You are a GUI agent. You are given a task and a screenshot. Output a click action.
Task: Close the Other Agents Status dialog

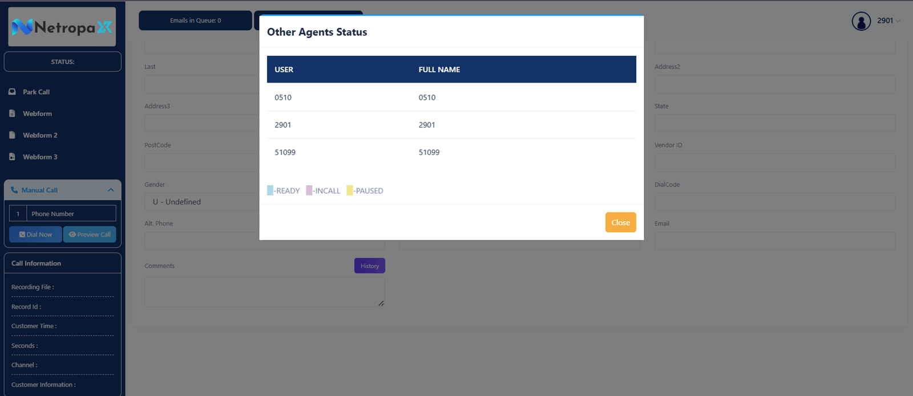620,222
